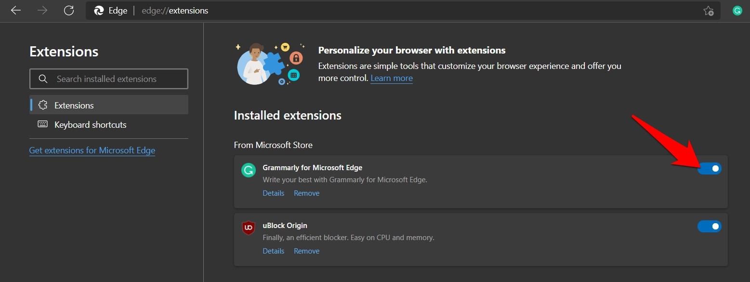Select Extensions in the left sidebar
Image resolution: width=750 pixels, height=282 pixels.
(x=73, y=105)
